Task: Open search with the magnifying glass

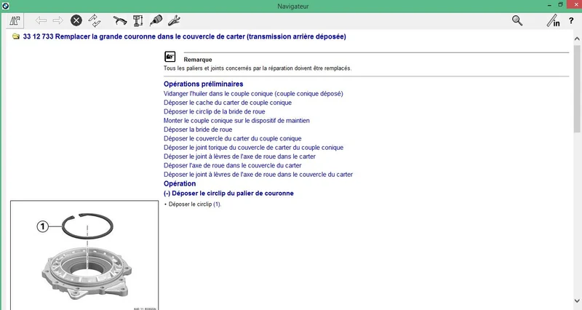Action: [x=517, y=20]
